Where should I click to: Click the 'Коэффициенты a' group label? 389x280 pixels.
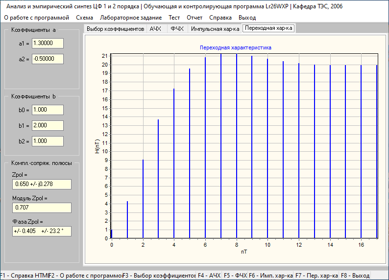(33, 30)
